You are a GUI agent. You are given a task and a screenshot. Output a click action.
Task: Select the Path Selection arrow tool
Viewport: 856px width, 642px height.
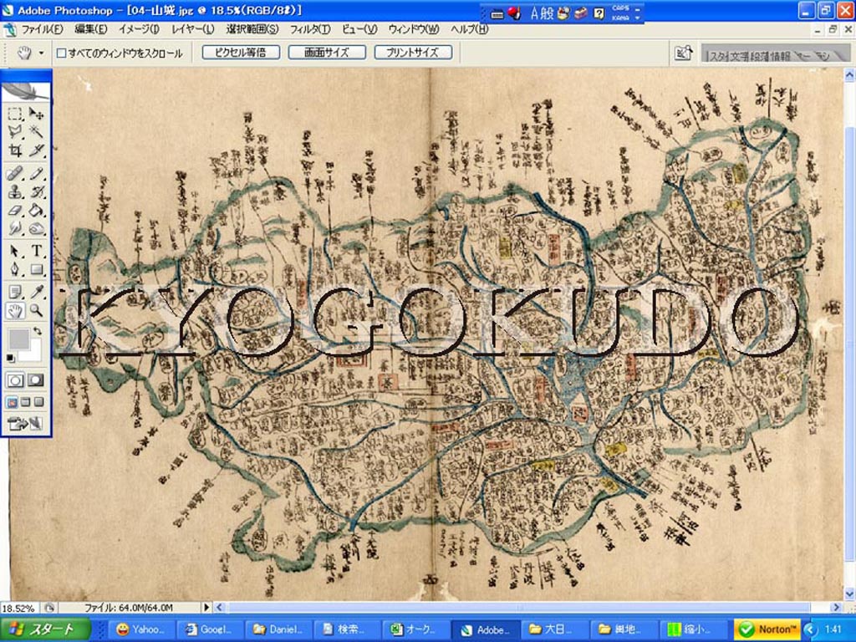(15, 251)
